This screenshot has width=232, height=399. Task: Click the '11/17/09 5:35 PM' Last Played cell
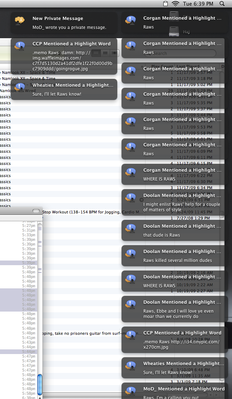coord(194,103)
